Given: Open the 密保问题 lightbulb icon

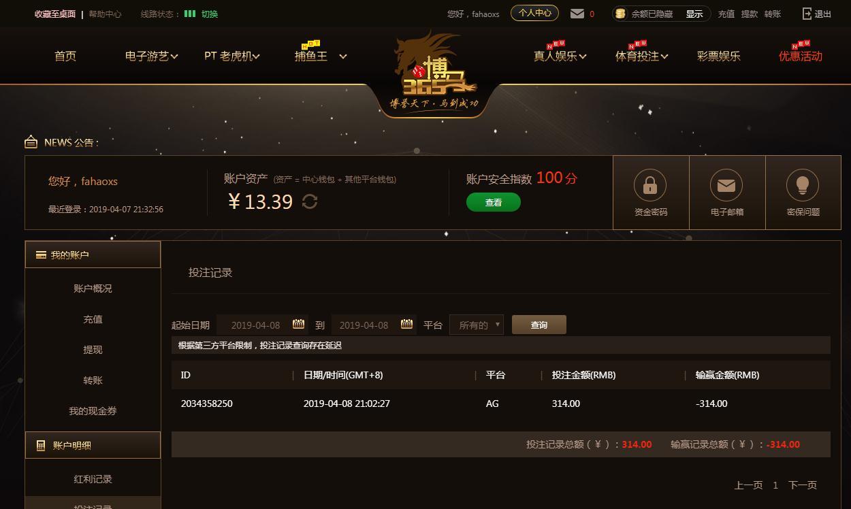Looking at the screenshot, I should click(803, 185).
